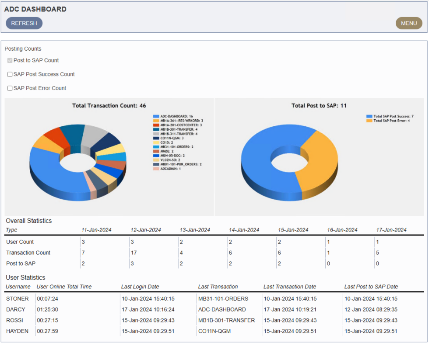This screenshot has width=429, height=343.
Task: Enable the SAP Post Success Count checkbox
Action: click(x=9, y=74)
